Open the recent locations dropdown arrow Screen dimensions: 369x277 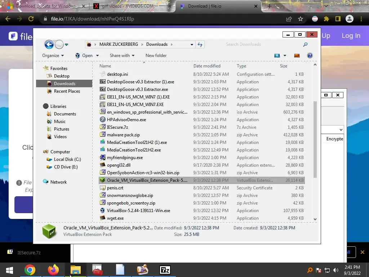pyautogui.click(x=67, y=44)
